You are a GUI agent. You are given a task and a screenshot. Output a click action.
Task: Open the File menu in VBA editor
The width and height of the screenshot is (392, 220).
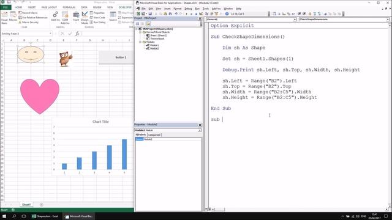click(143, 9)
